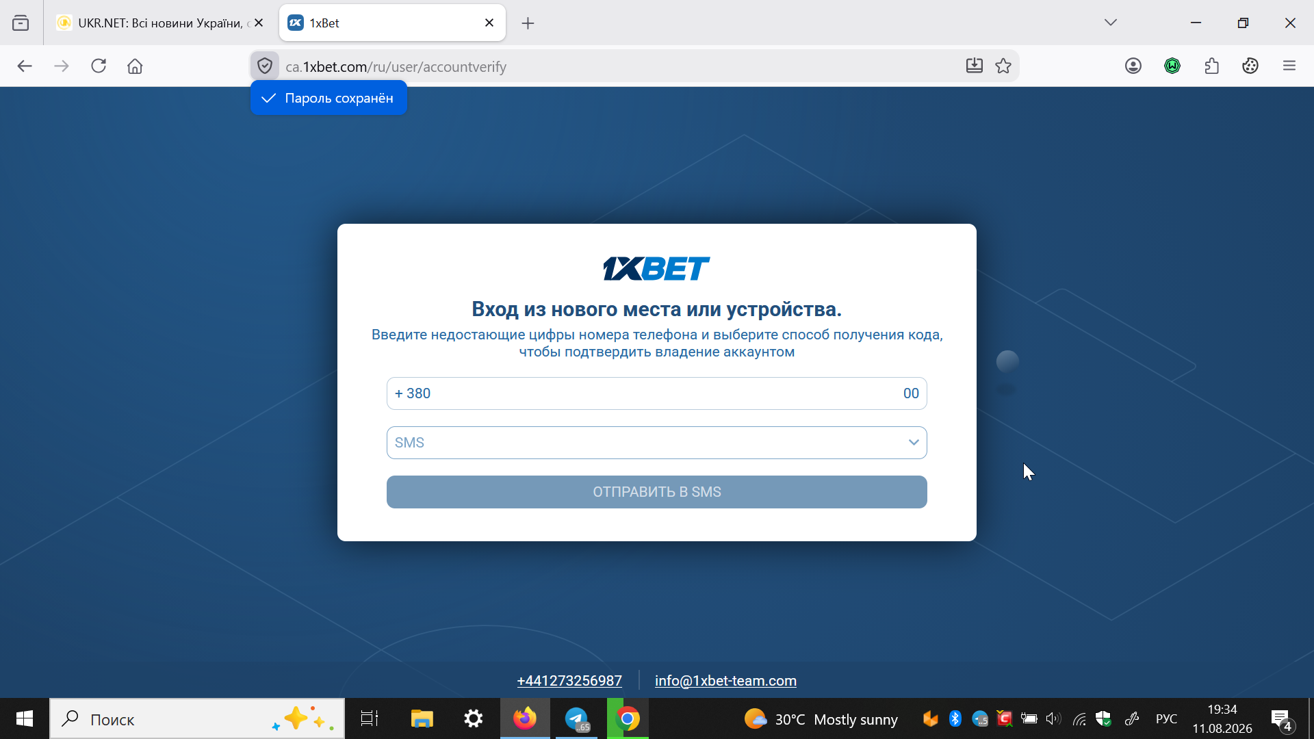Close the 1xBet tab
This screenshot has height=739, width=1314.
coord(489,23)
